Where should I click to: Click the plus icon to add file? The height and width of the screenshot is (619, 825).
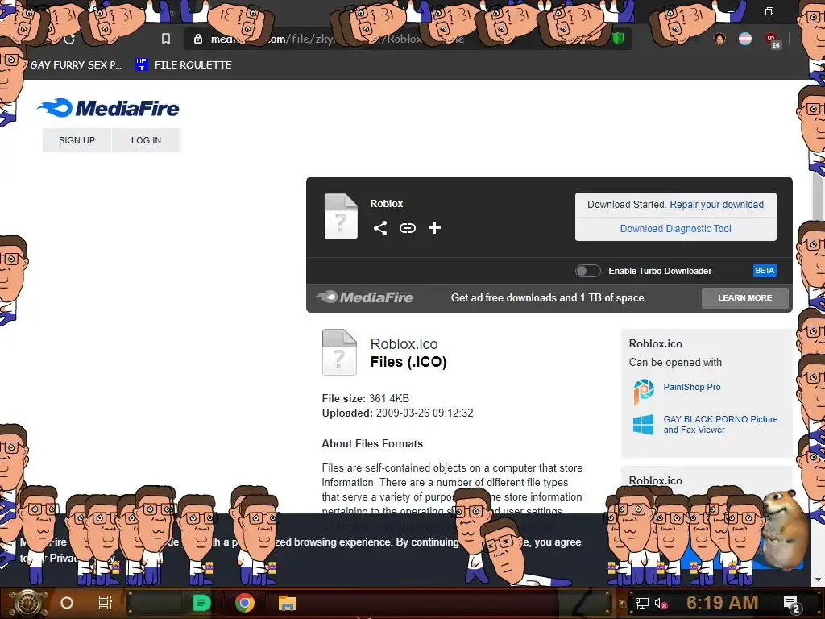[x=434, y=228]
